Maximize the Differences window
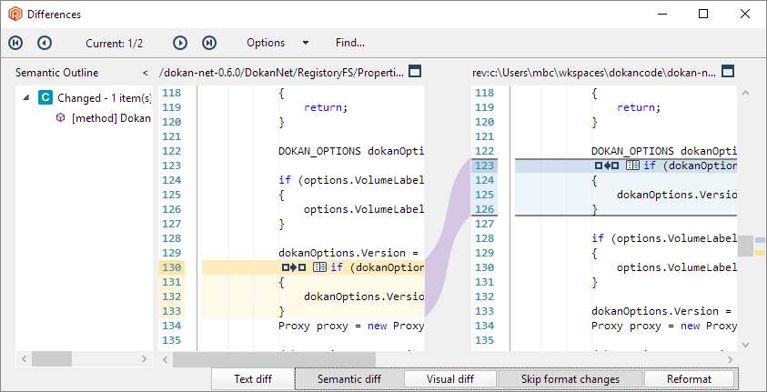767x392 pixels. 703,15
